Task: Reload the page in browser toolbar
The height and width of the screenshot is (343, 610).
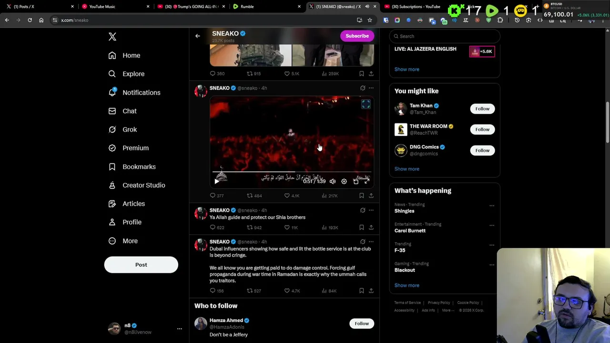Action: coord(30,20)
